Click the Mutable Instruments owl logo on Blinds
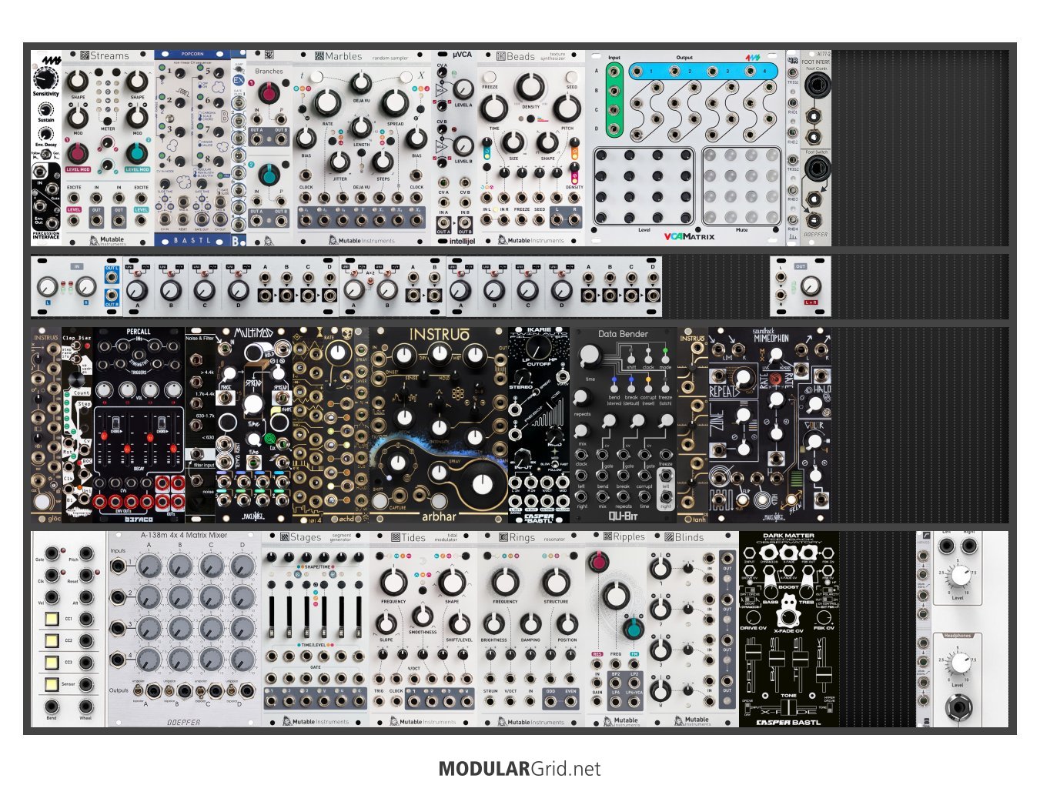This screenshot has height=785, width=1040. (679, 721)
